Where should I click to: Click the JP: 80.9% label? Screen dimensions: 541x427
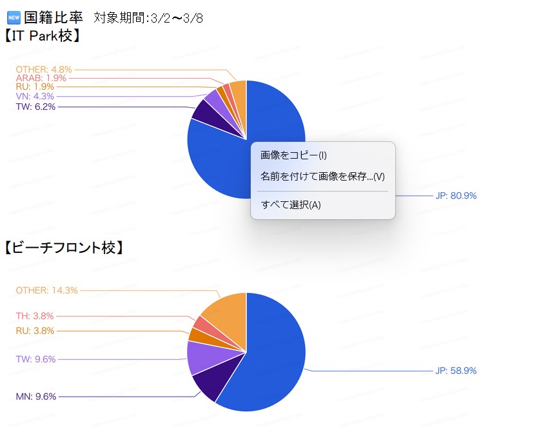coord(456,196)
